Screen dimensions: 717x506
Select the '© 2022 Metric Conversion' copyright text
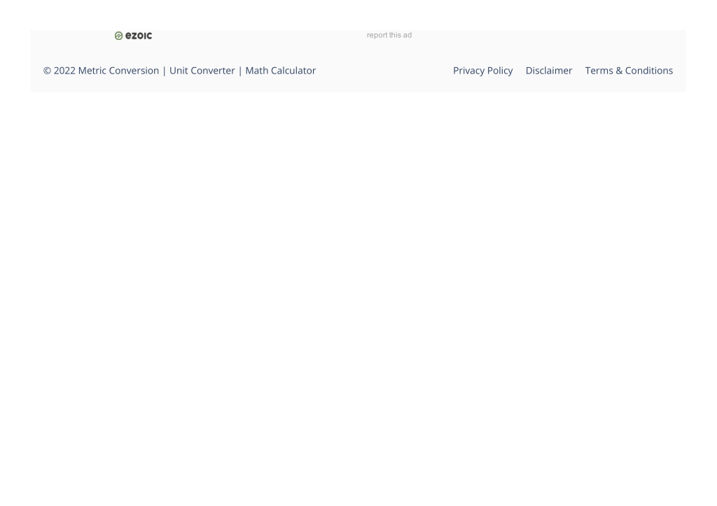101,71
